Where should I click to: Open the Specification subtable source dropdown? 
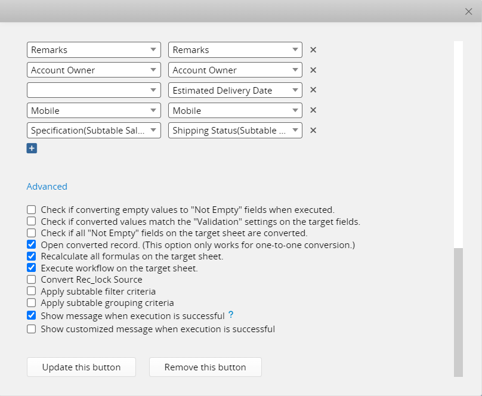click(94, 131)
